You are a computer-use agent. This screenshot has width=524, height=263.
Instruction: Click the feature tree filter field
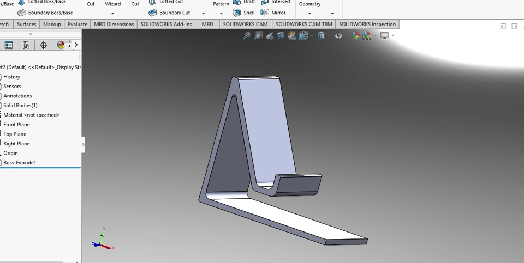39,56
